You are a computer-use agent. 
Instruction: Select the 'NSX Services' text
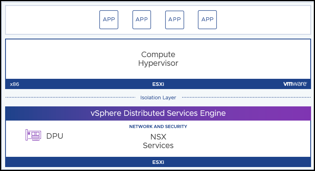click(x=158, y=141)
